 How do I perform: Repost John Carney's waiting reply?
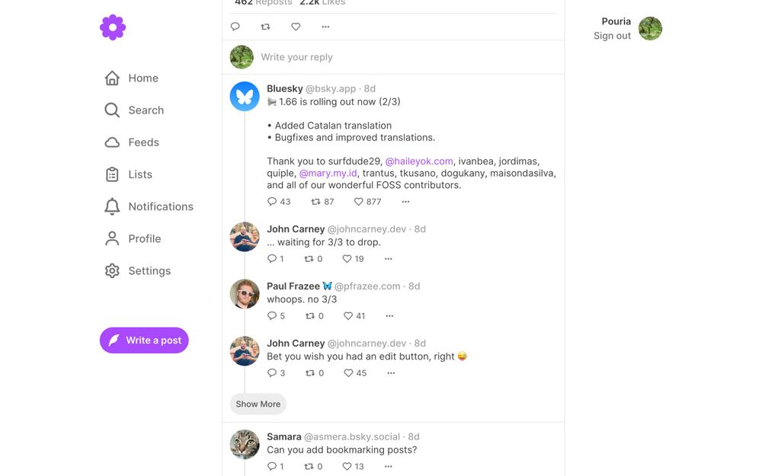pyautogui.click(x=311, y=258)
